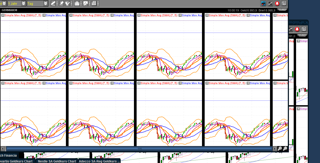Open the news reader icon
The image size is (320, 163).
[284, 3]
